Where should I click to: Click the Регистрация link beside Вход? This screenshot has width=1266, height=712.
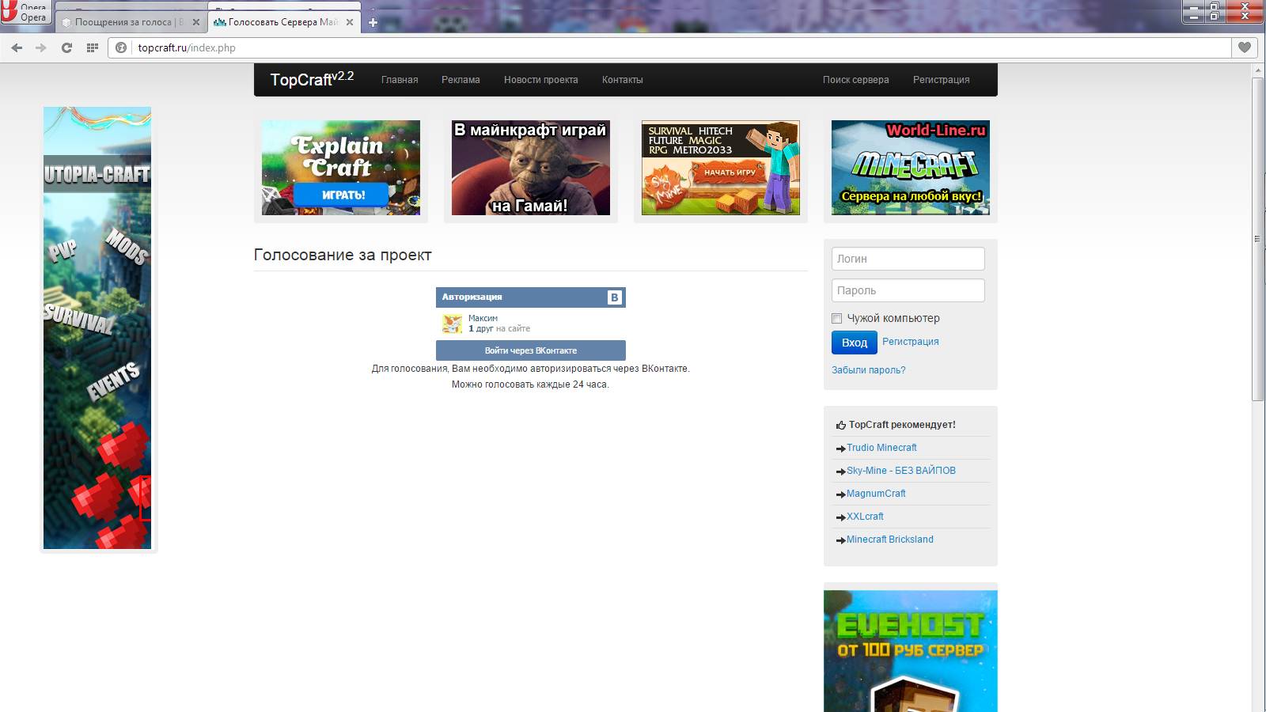click(x=911, y=342)
